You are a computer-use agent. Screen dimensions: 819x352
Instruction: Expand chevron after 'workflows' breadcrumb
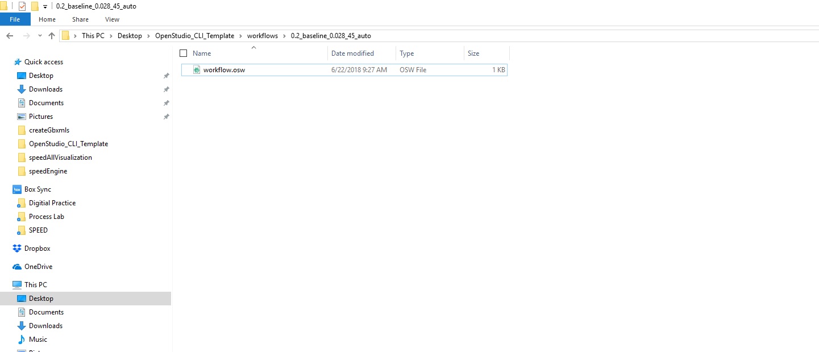(x=284, y=36)
